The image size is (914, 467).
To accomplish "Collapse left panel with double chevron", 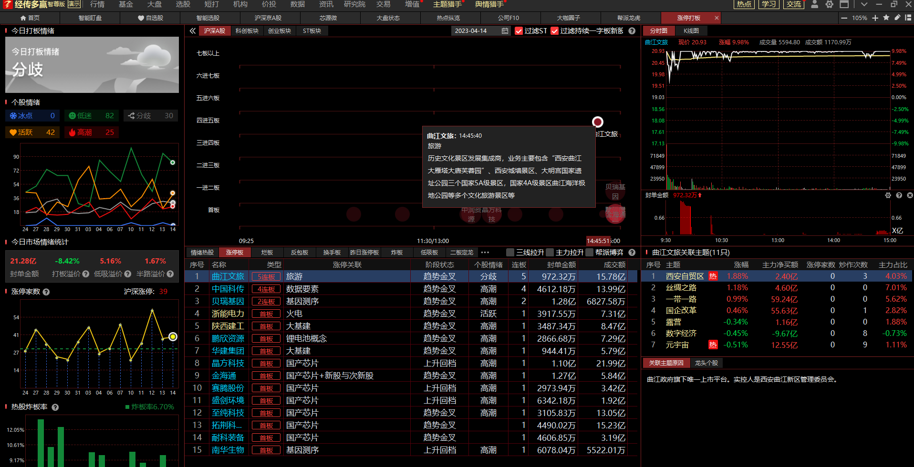I will pos(193,31).
